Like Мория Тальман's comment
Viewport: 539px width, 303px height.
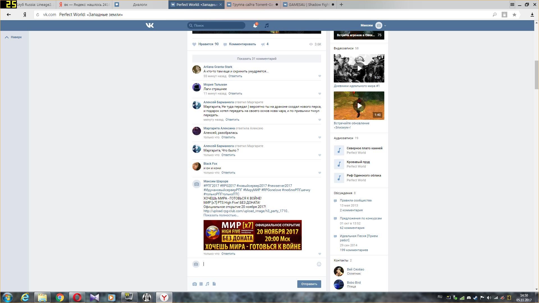click(x=319, y=94)
